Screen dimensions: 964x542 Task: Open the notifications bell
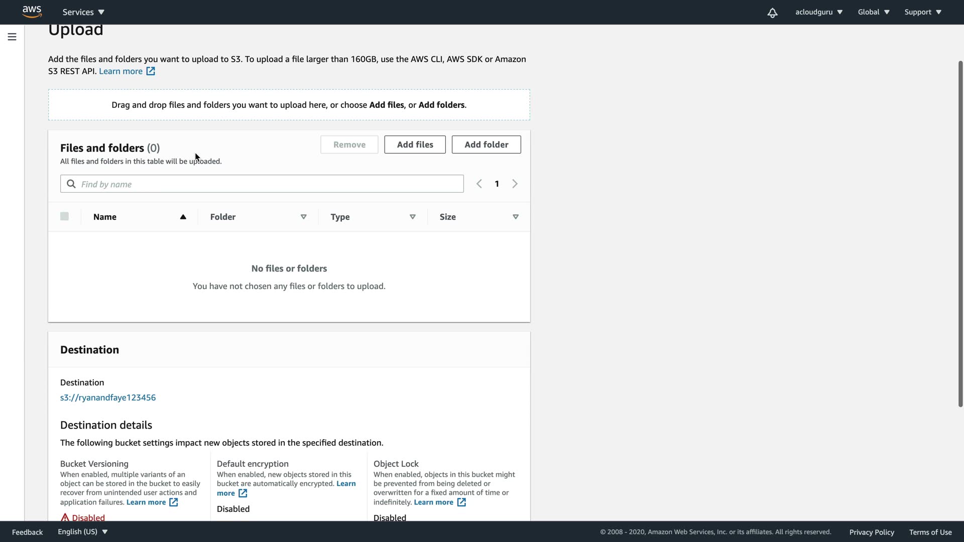click(x=772, y=13)
